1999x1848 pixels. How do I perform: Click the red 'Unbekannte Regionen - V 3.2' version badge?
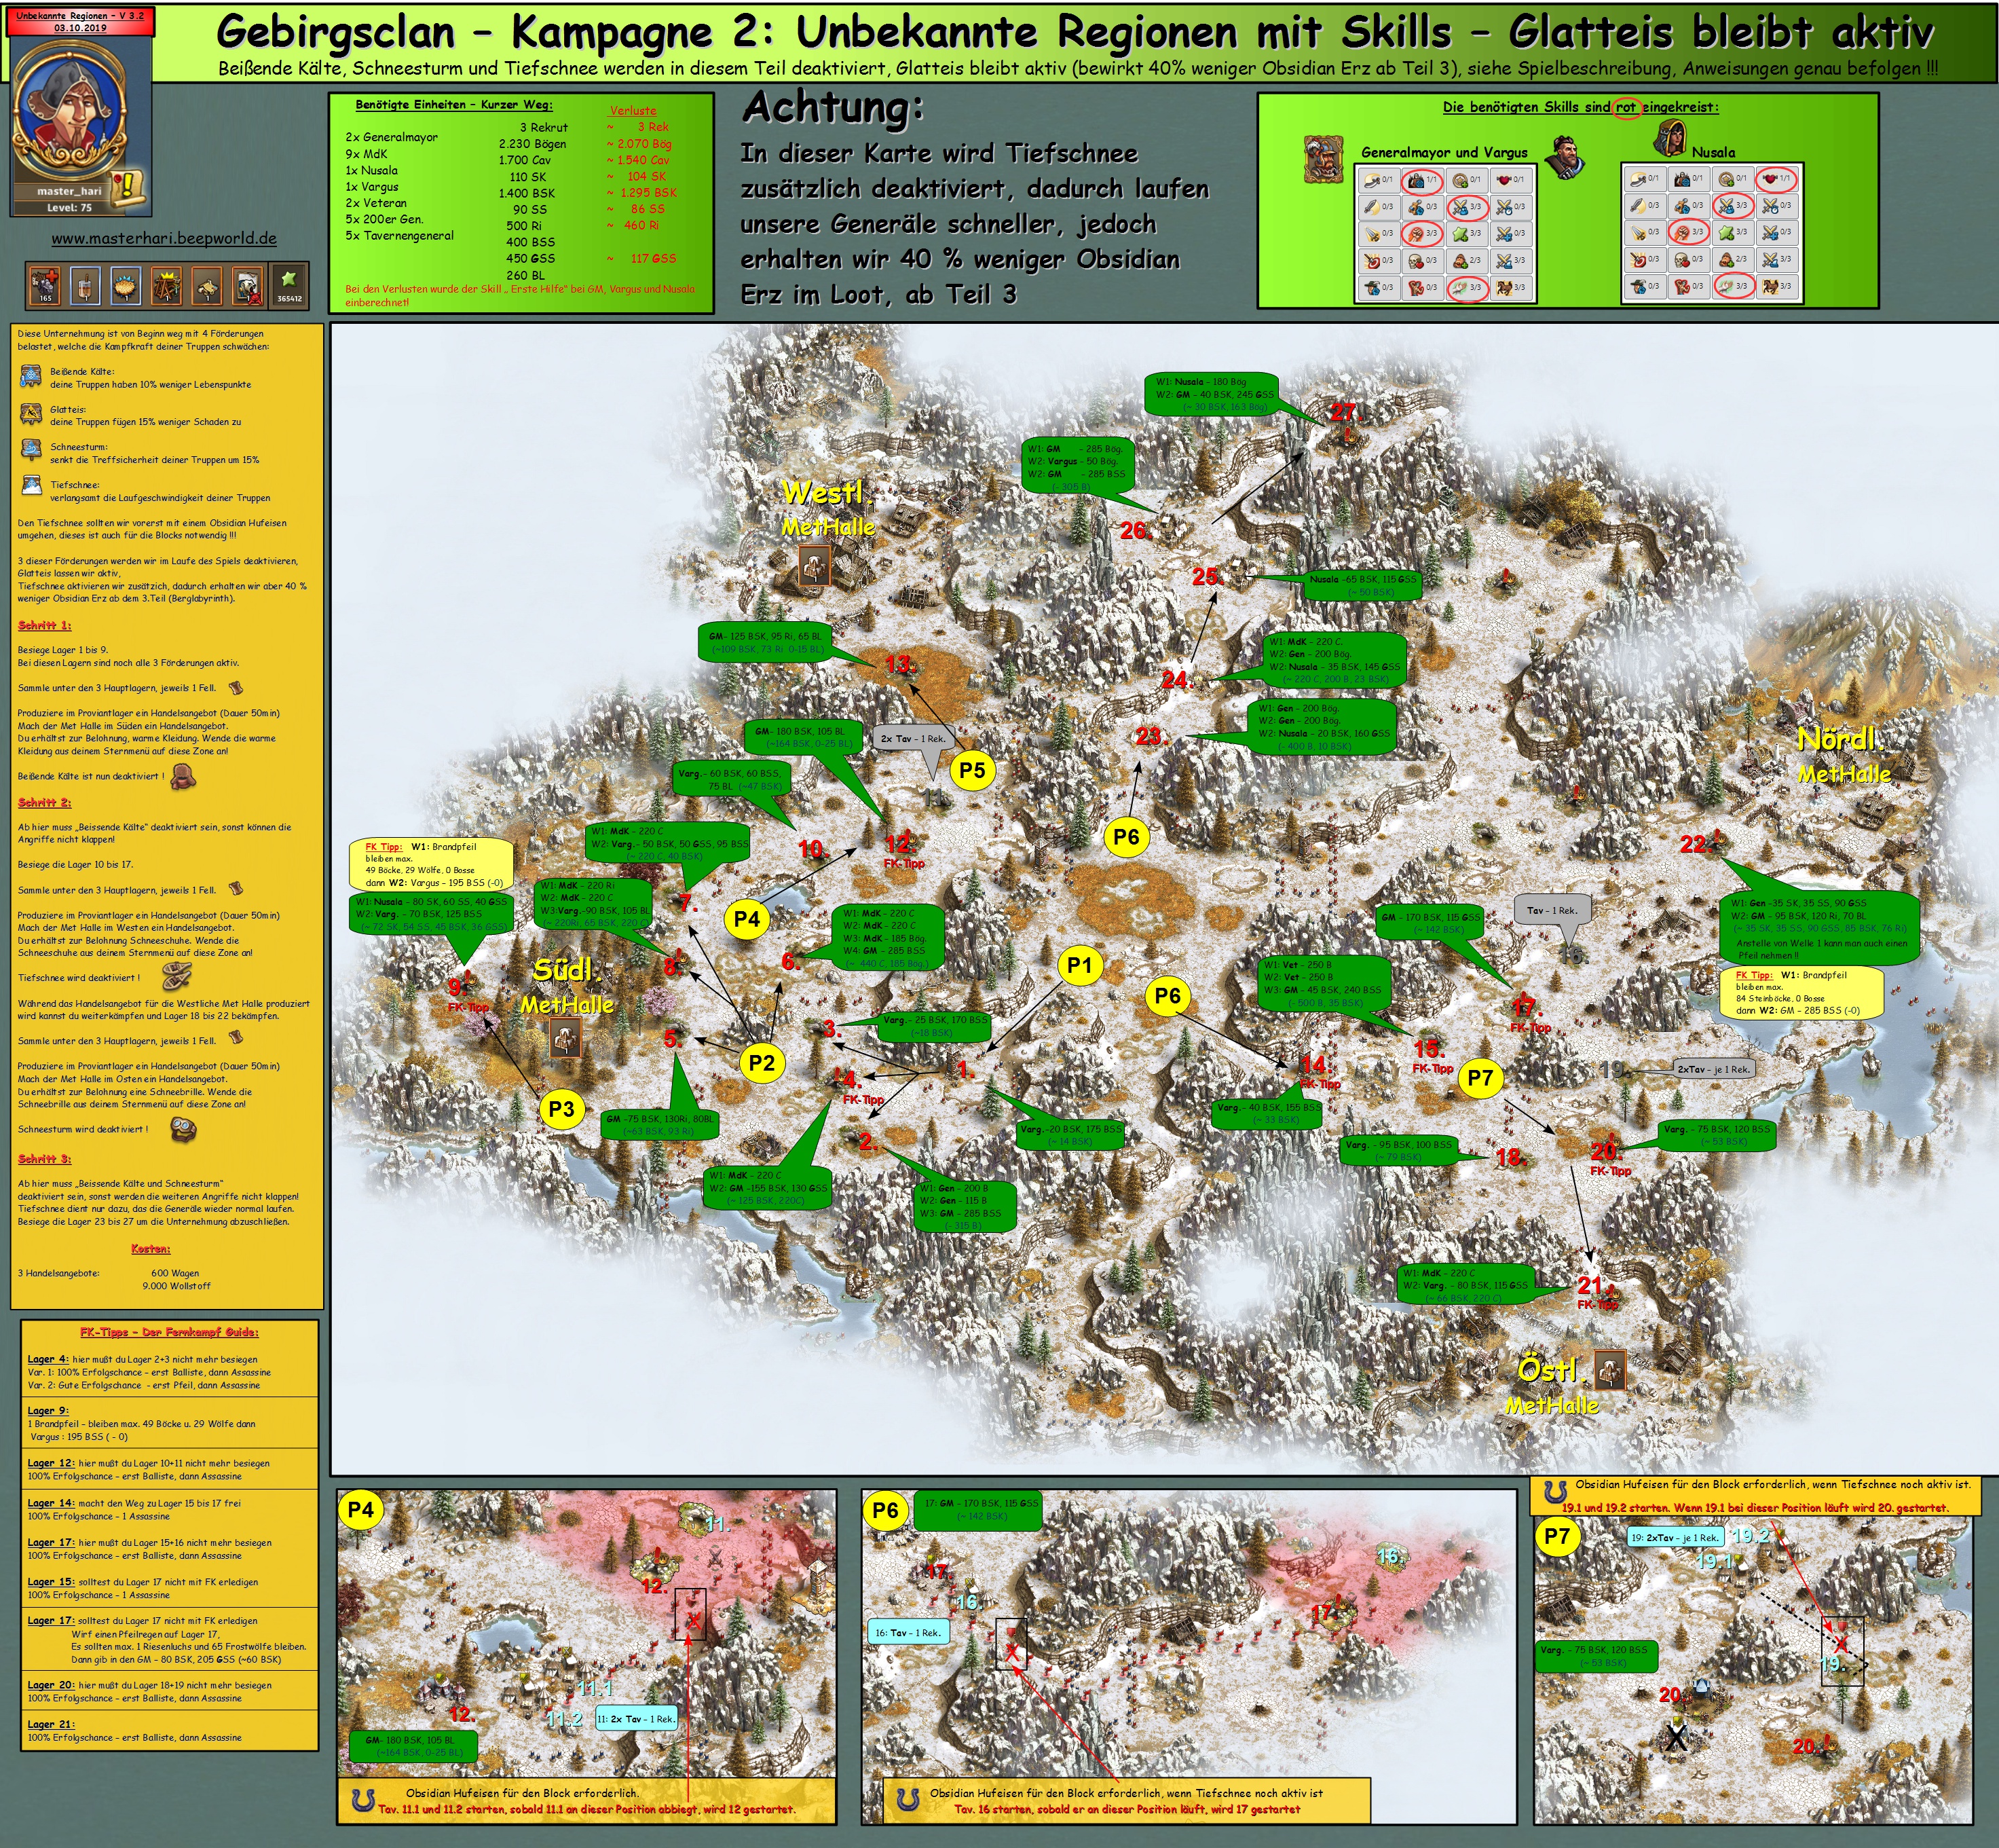pyautogui.click(x=80, y=22)
